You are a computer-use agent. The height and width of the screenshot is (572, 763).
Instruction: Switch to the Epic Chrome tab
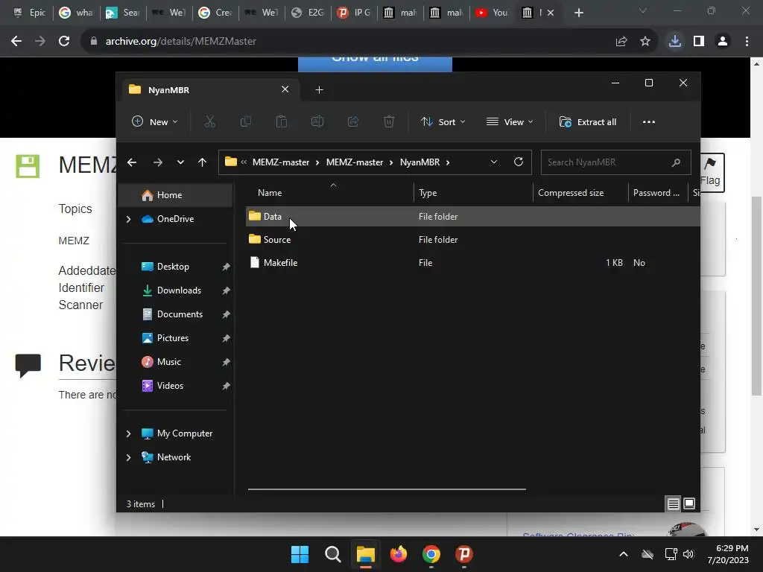[x=29, y=13]
